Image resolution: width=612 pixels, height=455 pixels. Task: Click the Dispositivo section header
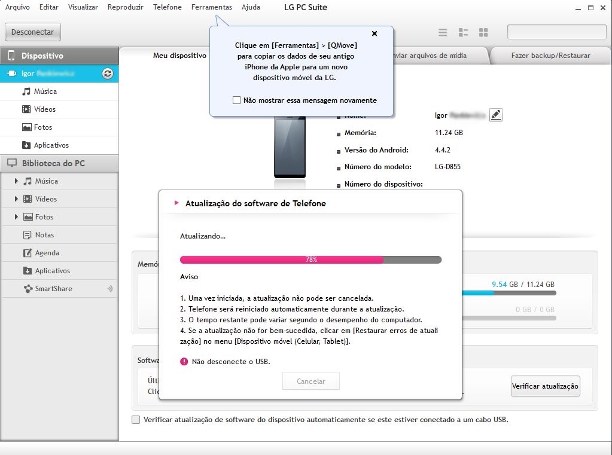click(59, 56)
